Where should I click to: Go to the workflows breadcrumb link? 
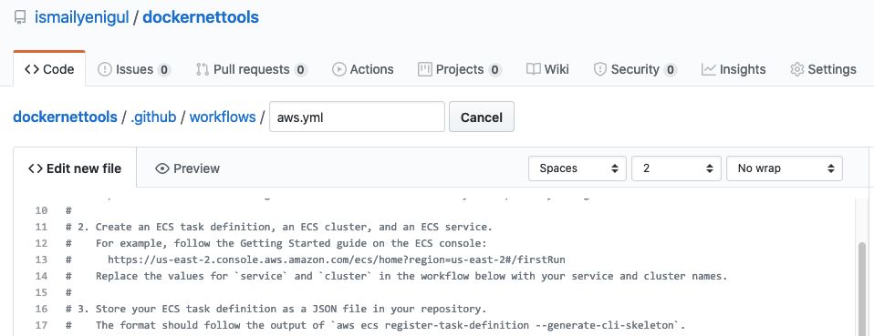coord(223,117)
